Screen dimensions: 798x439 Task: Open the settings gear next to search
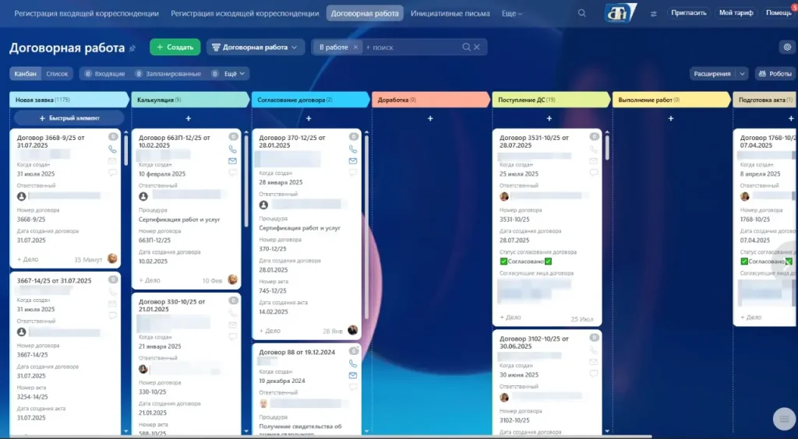pyautogui.click(x=786, y=47)
